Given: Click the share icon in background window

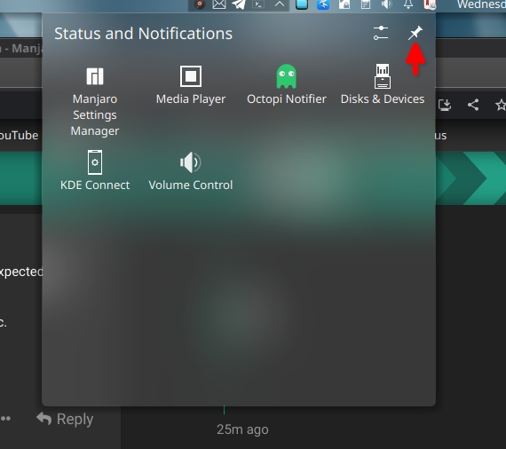Looking at the screenshot, I should point(473,105).
